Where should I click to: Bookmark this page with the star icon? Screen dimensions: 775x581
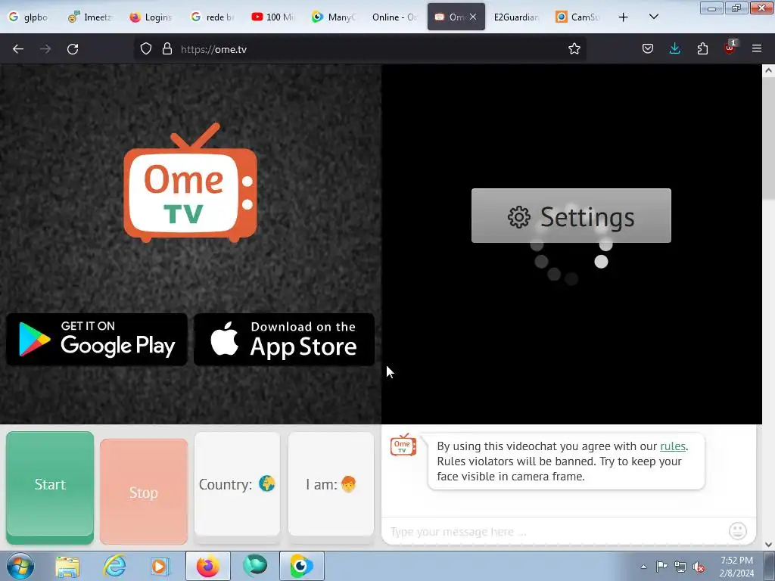[x=574, y=48]
